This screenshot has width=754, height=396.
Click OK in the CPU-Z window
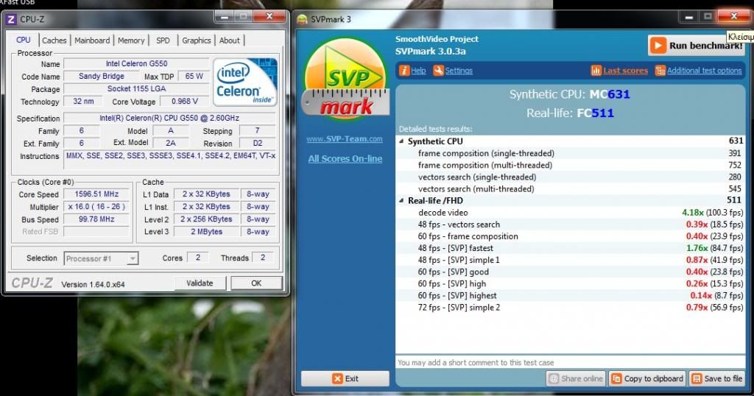[x=256, y=283]
